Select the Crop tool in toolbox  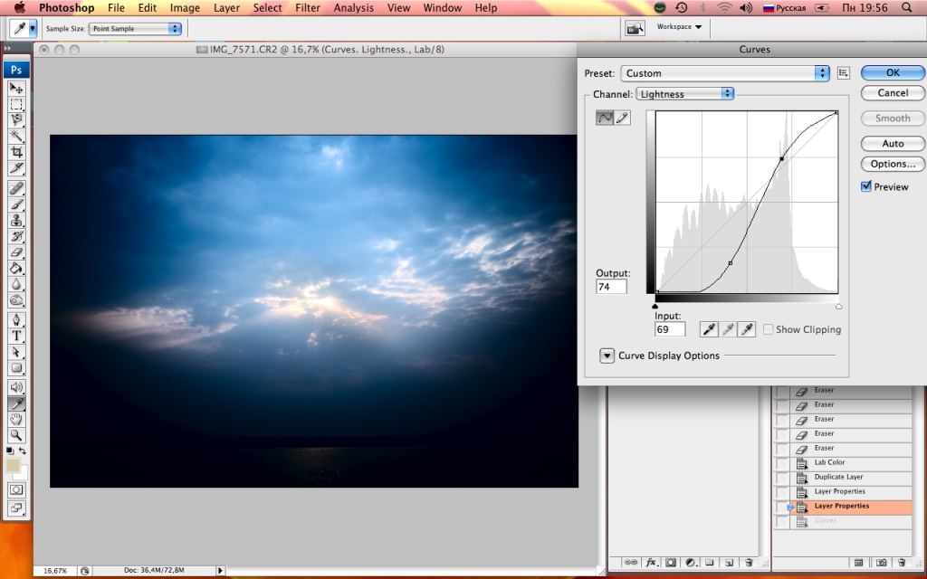(x=16, y=152)
